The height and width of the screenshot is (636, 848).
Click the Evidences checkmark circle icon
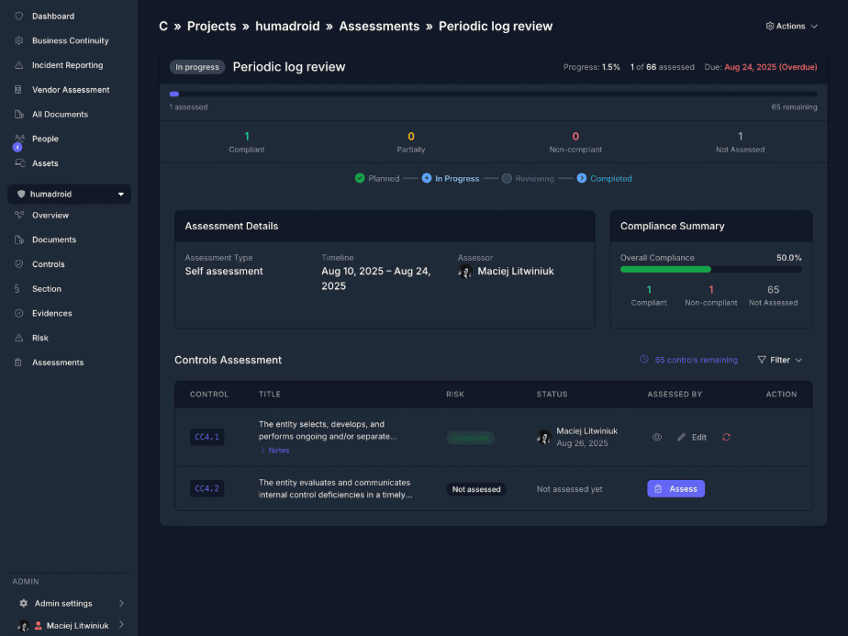[x=19, y=313]
